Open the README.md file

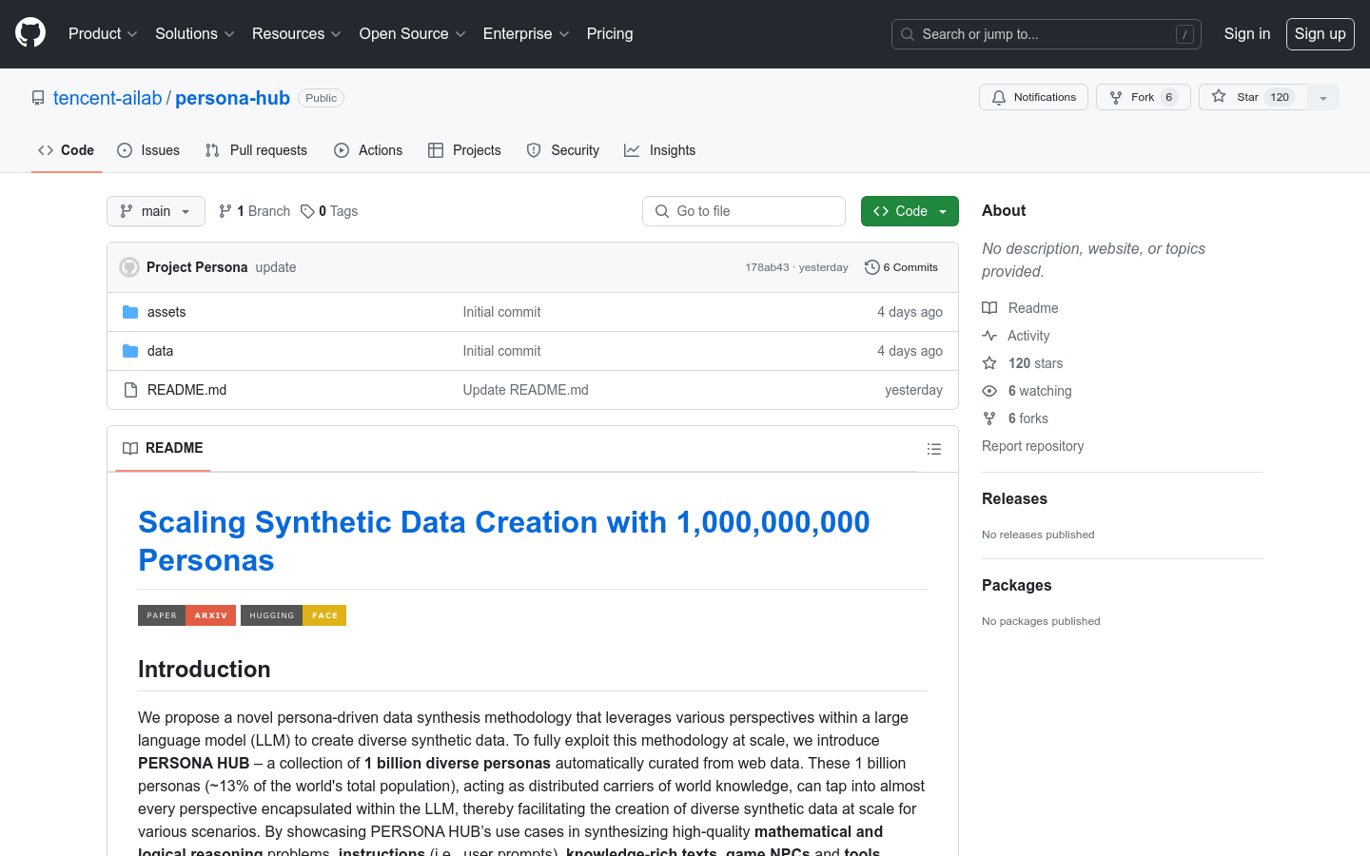(x=186, y=390)
